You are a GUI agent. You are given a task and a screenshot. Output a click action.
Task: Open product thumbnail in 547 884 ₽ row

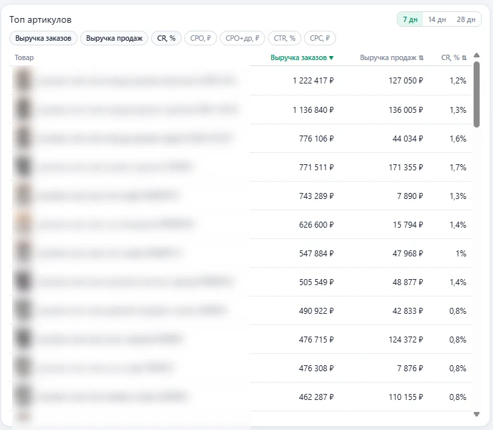pos(23,253)
